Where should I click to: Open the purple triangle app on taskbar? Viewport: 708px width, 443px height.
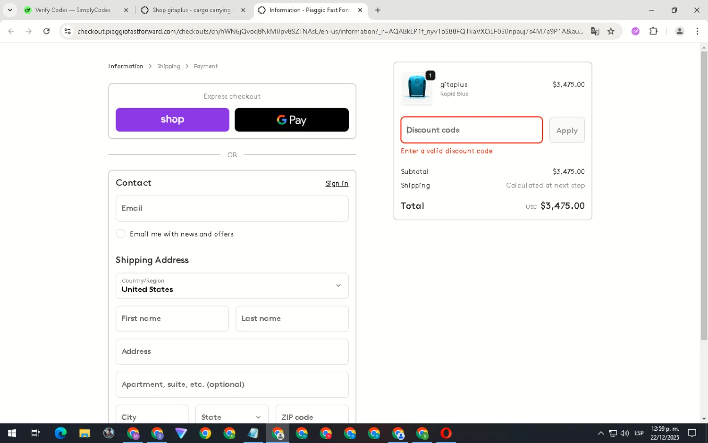(181, 433)
